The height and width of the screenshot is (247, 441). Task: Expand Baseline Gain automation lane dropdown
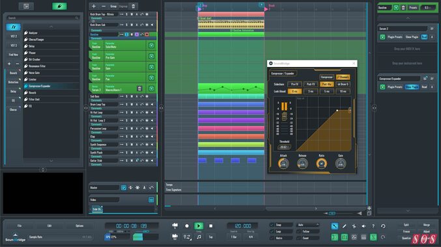pyautogui.click(x=151, y=67)
